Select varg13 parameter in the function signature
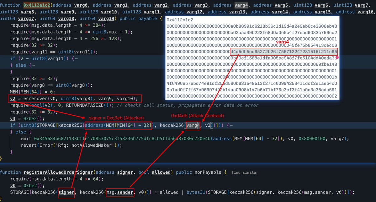The width and height of the screenshot is (376, 202). [x=237, y=12]
